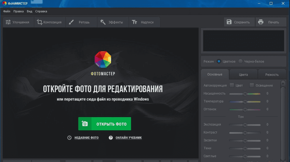Select the Композиция crop tool icon
The height and width of the screenshot is (162, 290).
click(40, 22)
